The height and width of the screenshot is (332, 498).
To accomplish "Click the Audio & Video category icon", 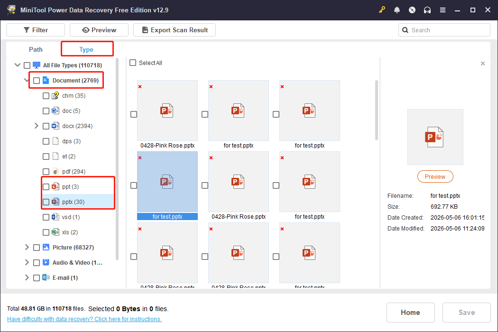I will [46, 262].
